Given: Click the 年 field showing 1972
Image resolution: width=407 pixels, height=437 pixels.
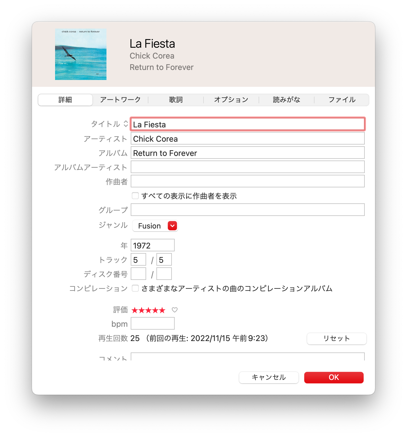Looking at the screenshot, I should click(x=153, y=245).
